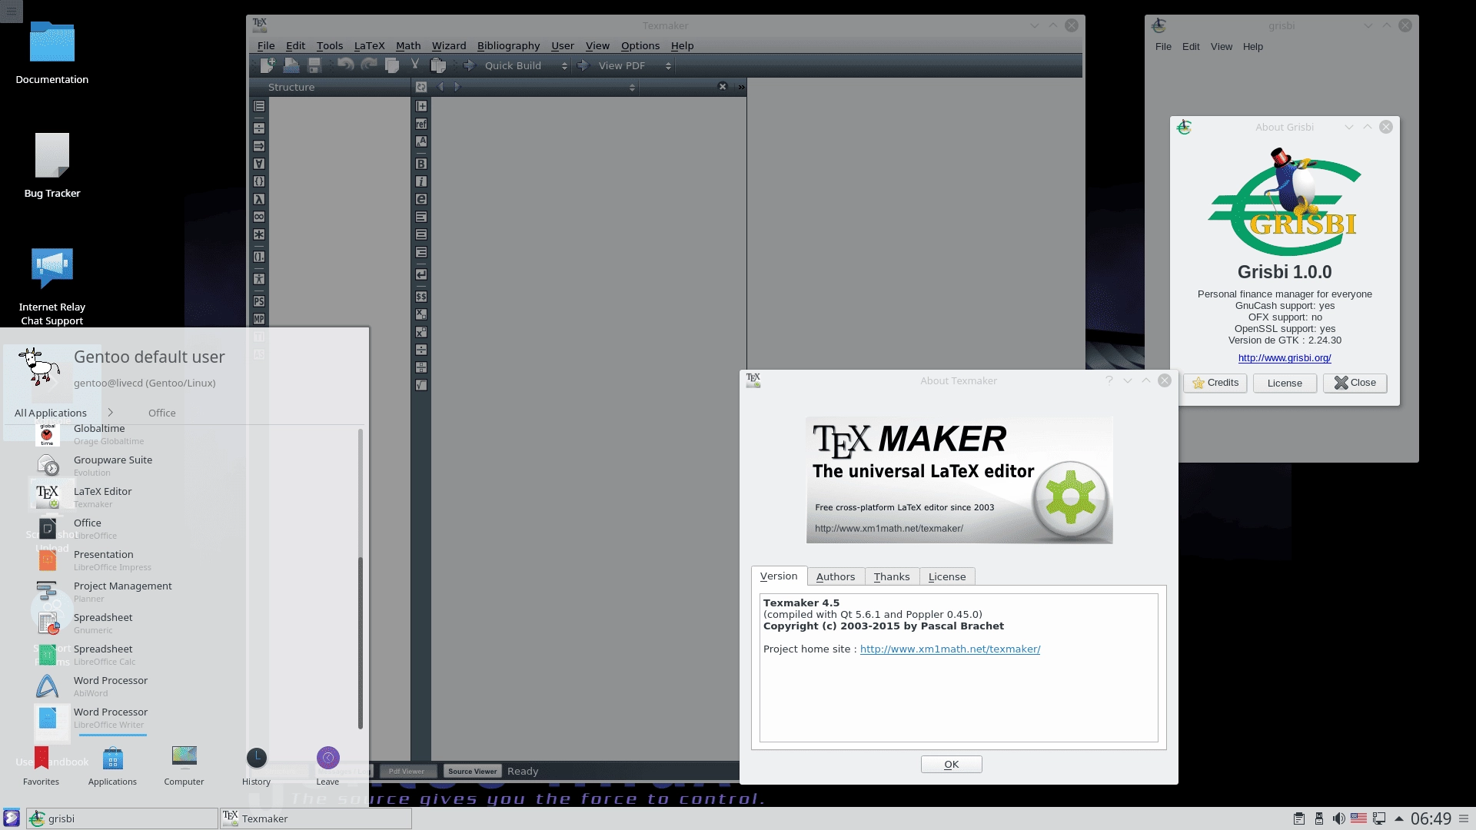Open the xm1math.net Texmaker project link
1476x830 pixels.
click(x=950, y=649)
